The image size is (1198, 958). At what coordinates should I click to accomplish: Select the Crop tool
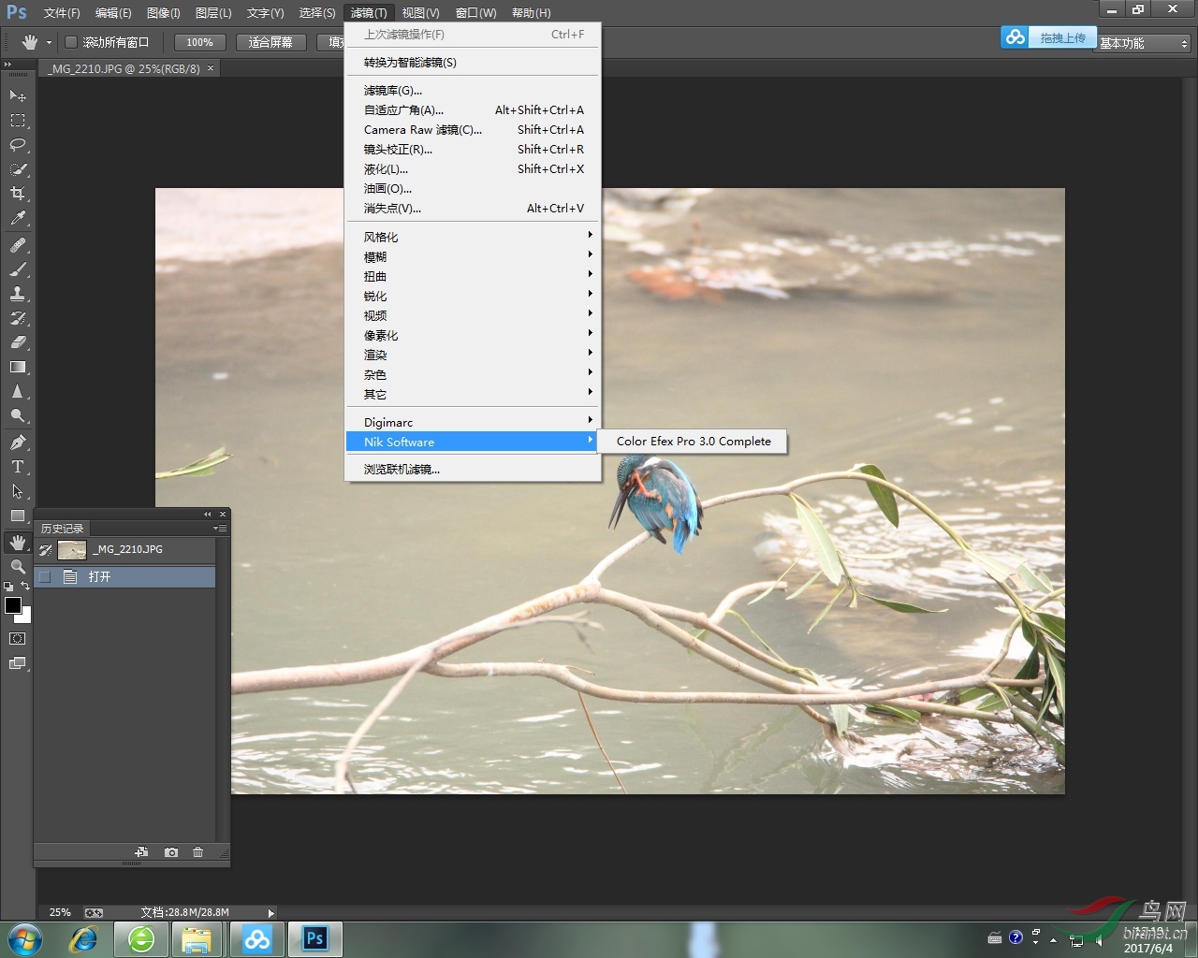pyautogui.click(x=18, y=194)
